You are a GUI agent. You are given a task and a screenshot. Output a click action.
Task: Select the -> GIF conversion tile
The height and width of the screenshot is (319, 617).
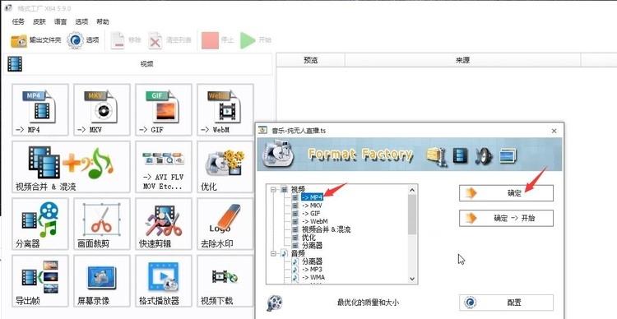164,109
